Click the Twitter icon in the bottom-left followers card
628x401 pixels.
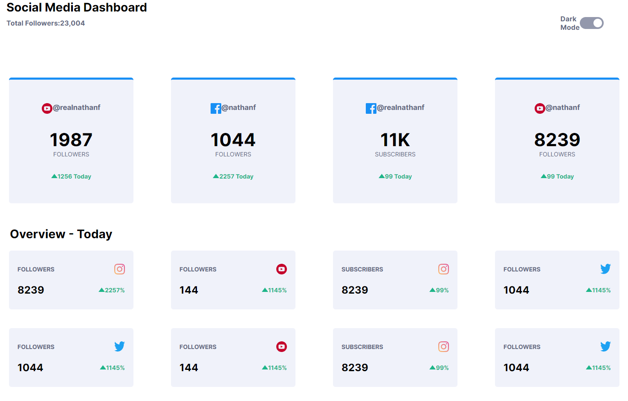[x=119, y=346]
